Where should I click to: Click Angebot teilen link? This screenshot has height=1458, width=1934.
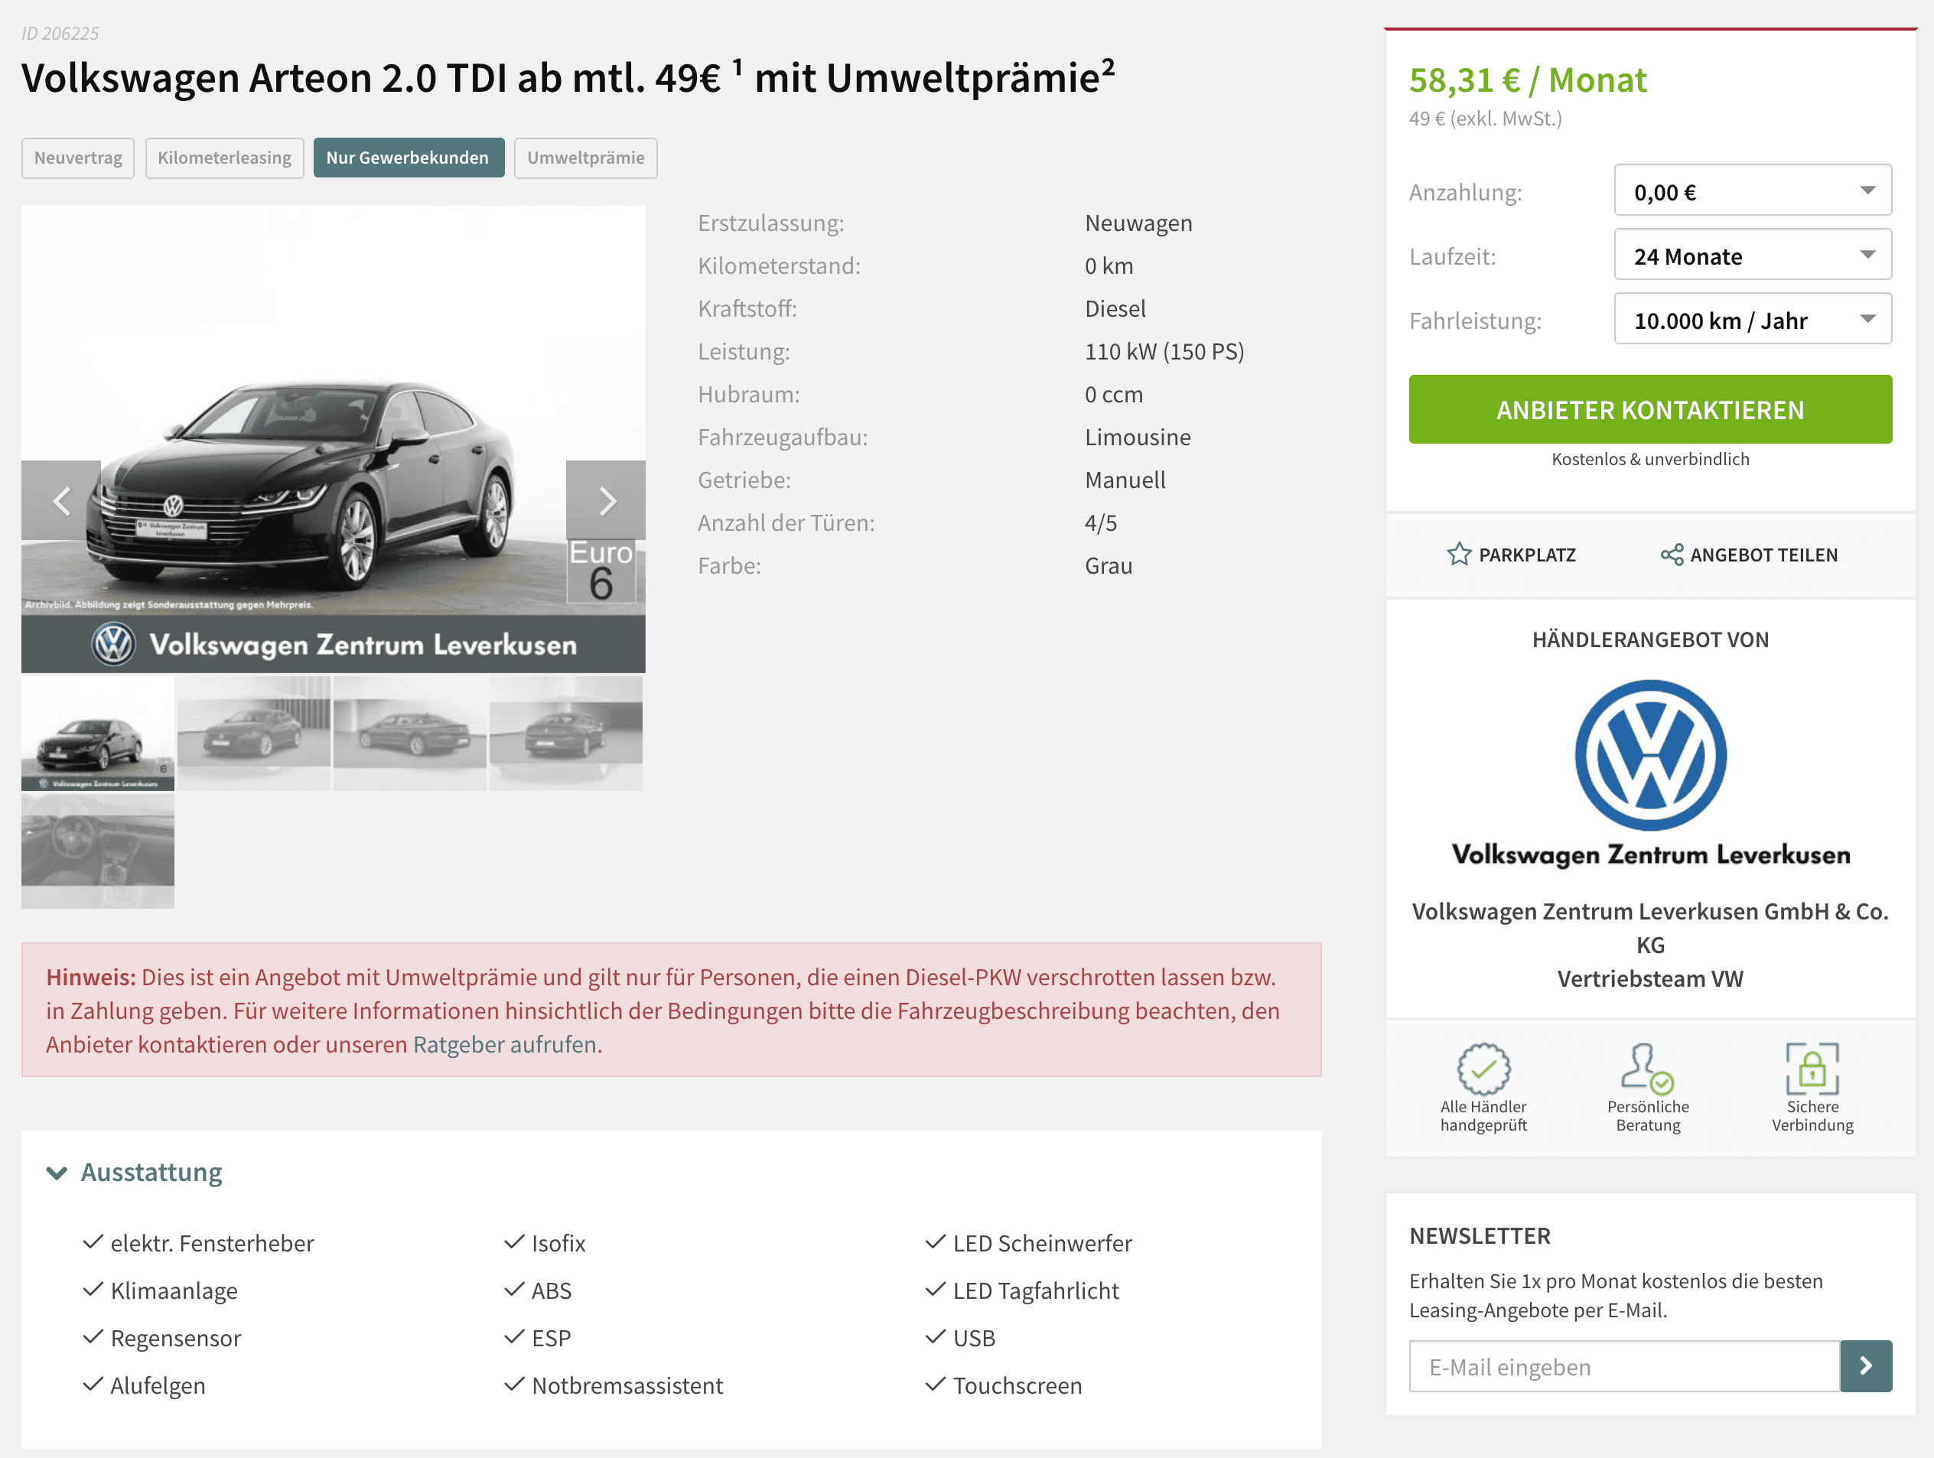(x=1750, y=554)
